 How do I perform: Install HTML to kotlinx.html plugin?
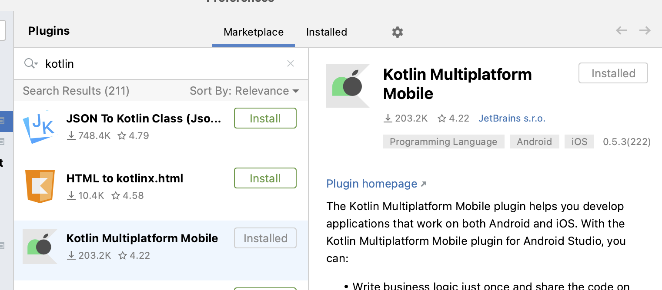pyautogui.click(x=265, y=178)
